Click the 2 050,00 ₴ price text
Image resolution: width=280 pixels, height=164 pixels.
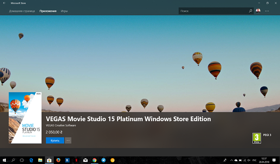pos(54,132)
